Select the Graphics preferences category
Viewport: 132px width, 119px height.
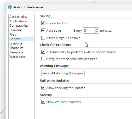[x=16, y=43]
